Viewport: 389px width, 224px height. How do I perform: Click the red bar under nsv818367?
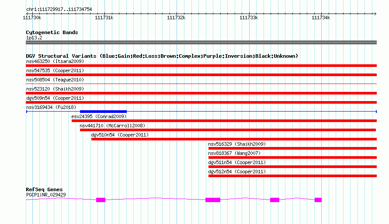click(292, 157)
